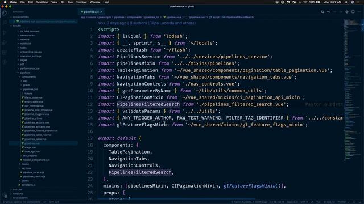
Task: Click the second editor toolbar icon
Action: tap(329, 12)
